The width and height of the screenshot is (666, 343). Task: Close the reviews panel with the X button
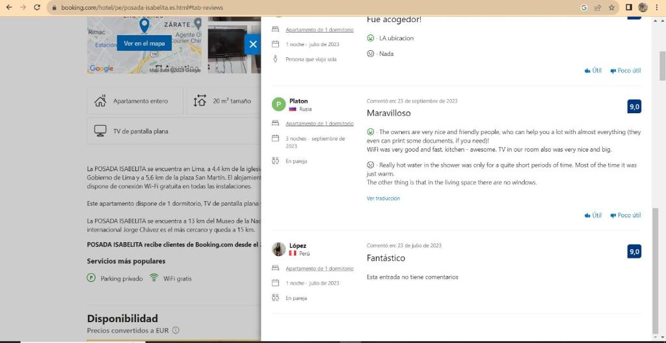(x=253, y=44)
